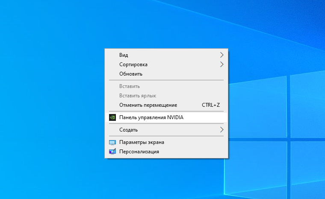Image resolution: width=325 pixels, height=199 pixels.
Task: Open Персонализация settings
Action: pos(166,152)
